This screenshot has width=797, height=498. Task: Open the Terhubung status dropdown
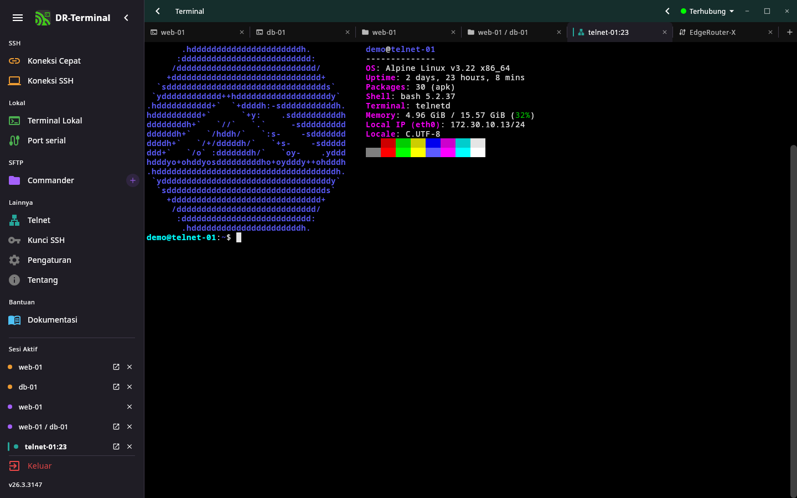pos(707,11)
